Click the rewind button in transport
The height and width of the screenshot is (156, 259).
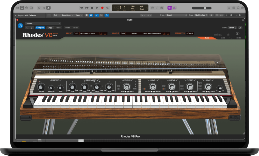point(82,8)
